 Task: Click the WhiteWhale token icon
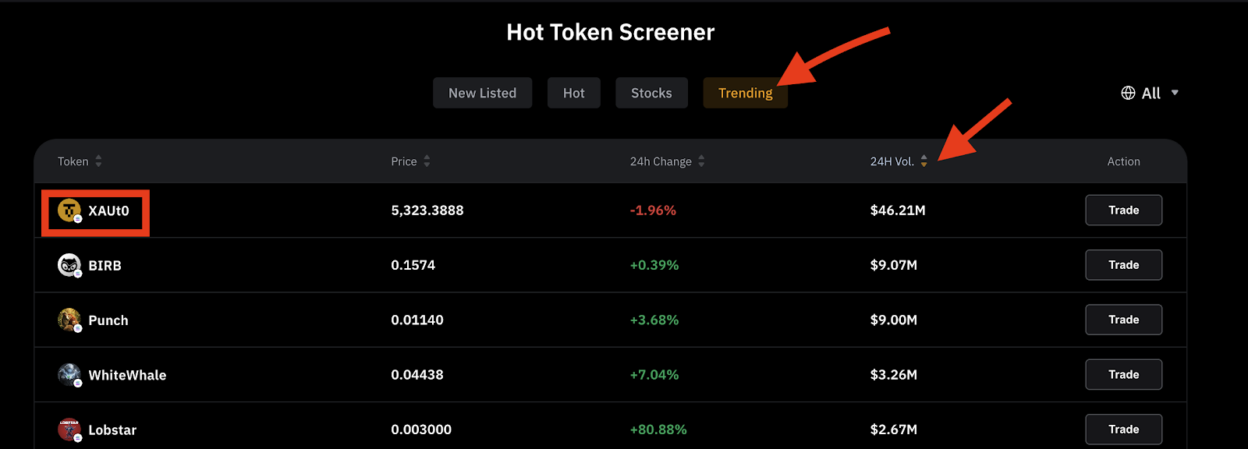69,375
